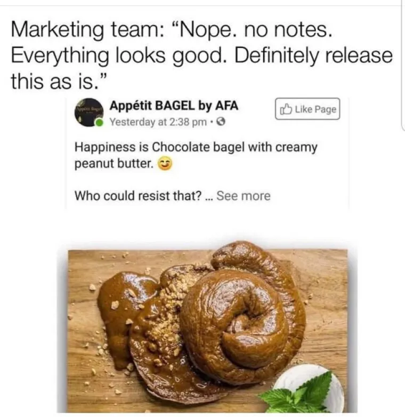Open the chocolate bagel photo
This screenshot has height=417, width=405.
click(207, 327)
